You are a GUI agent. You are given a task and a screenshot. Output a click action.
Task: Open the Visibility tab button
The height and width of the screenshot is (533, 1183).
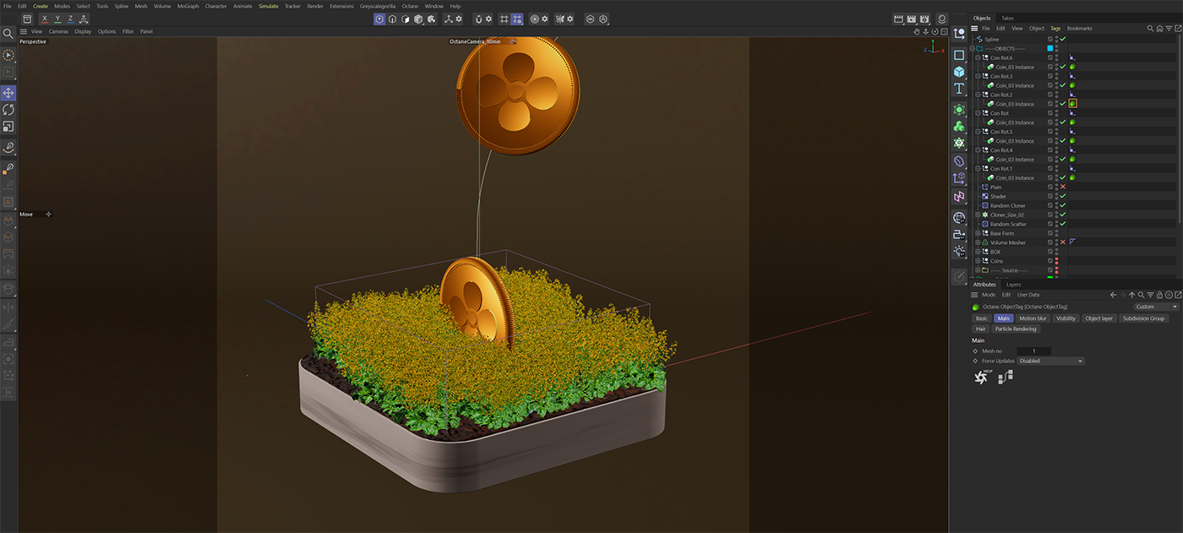1066,318
